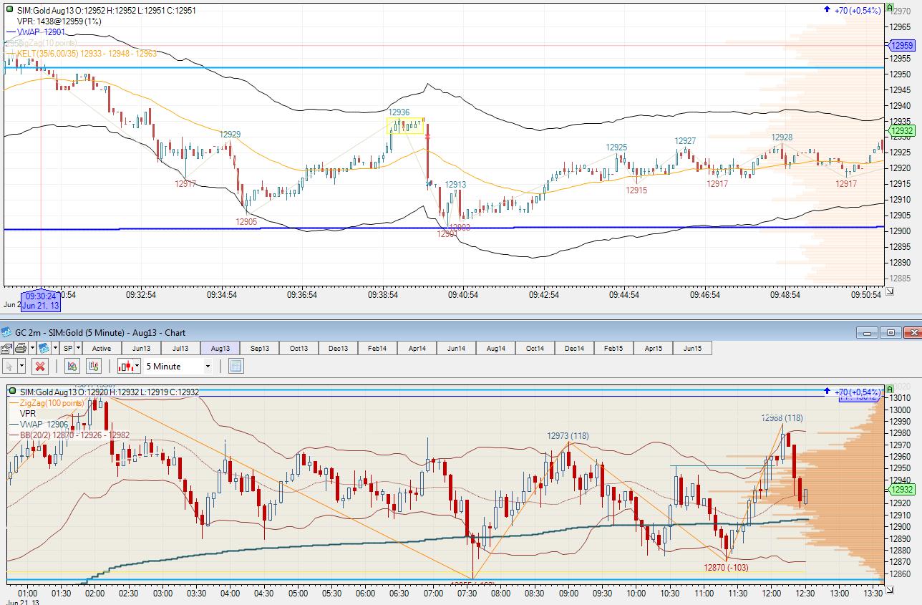Click the 12905 swing low label
This screenshot has width=922, height=605.
(246, 222)
